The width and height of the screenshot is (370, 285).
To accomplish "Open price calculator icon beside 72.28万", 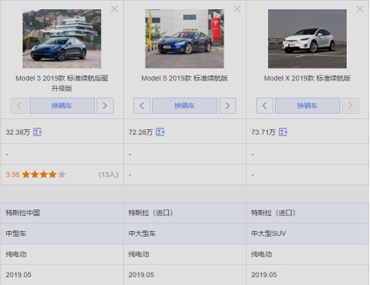I will [x=160, y=132].
